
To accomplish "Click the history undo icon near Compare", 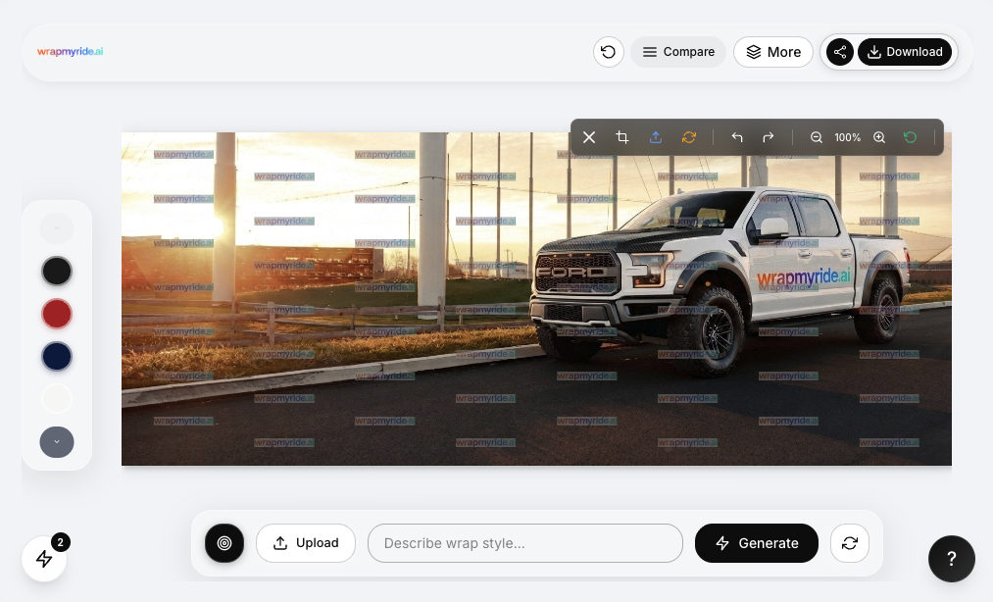I will click(608, 51).
